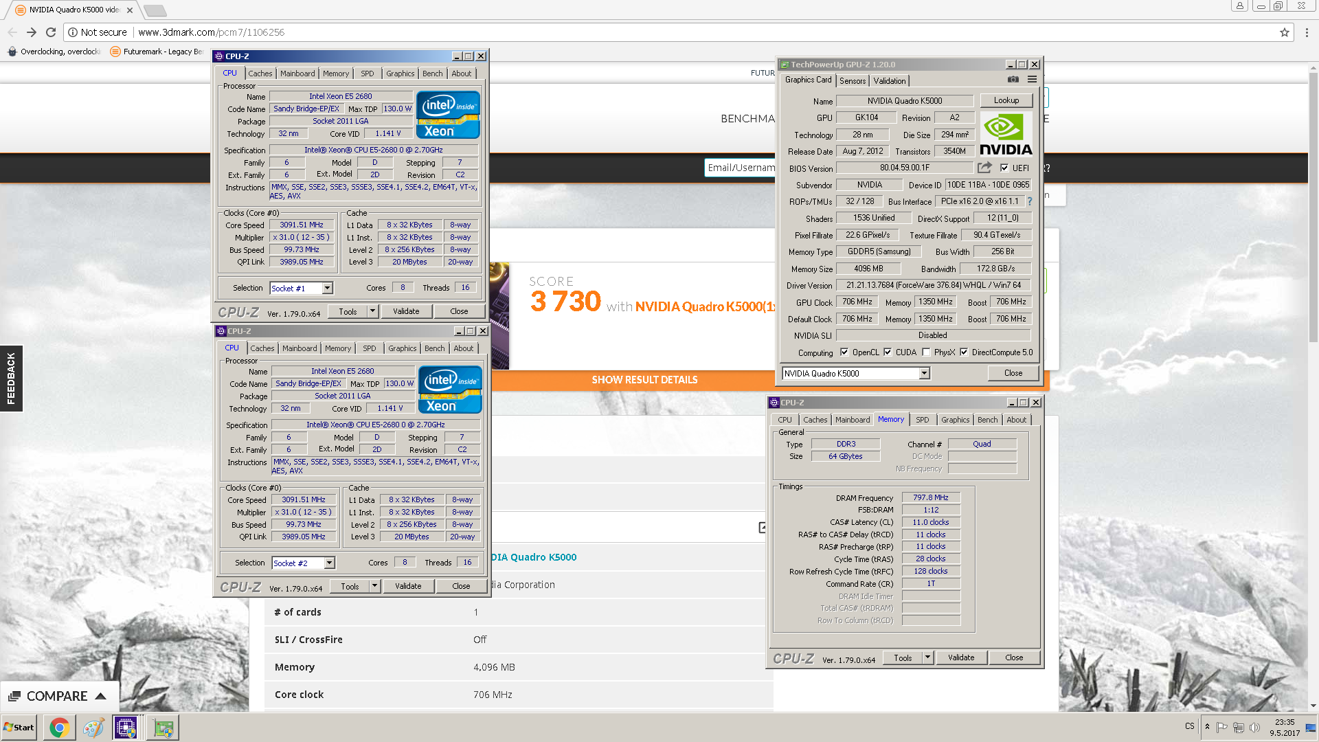Open Socket #2 selection dropdown in CPU-Z

[329, 563]
